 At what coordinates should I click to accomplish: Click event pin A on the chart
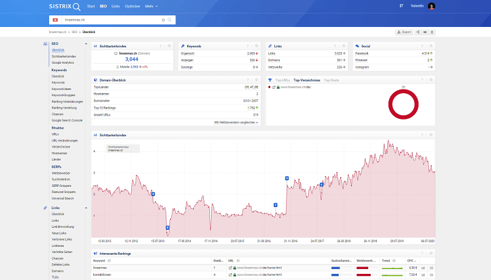click(x=153, y=194)
